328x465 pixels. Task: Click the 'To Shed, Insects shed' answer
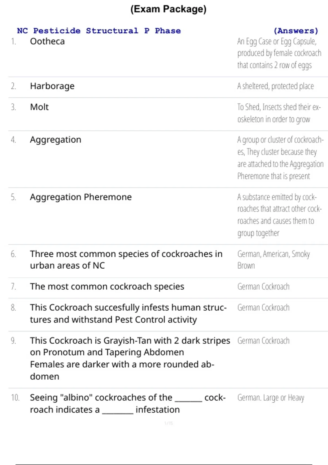[279, 113]
